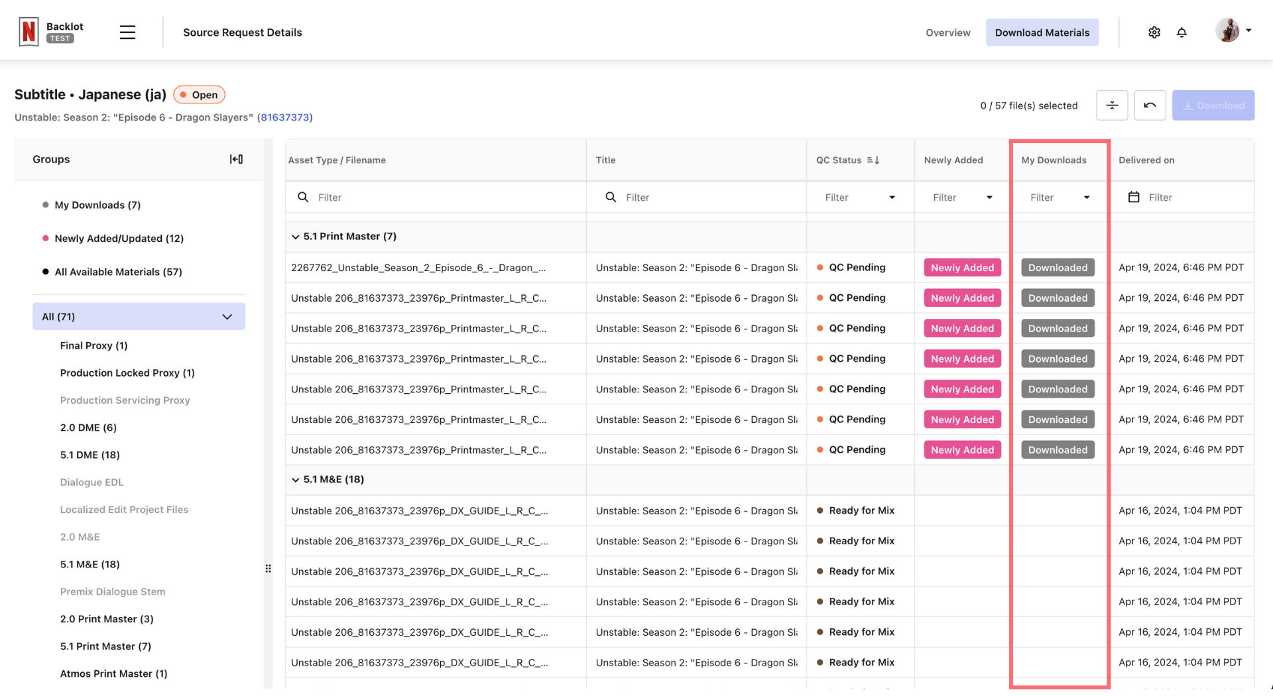The image size is (1273, 696).
Task: Click the Asset Type / Filename column header
Action: [x=337, y=160]
